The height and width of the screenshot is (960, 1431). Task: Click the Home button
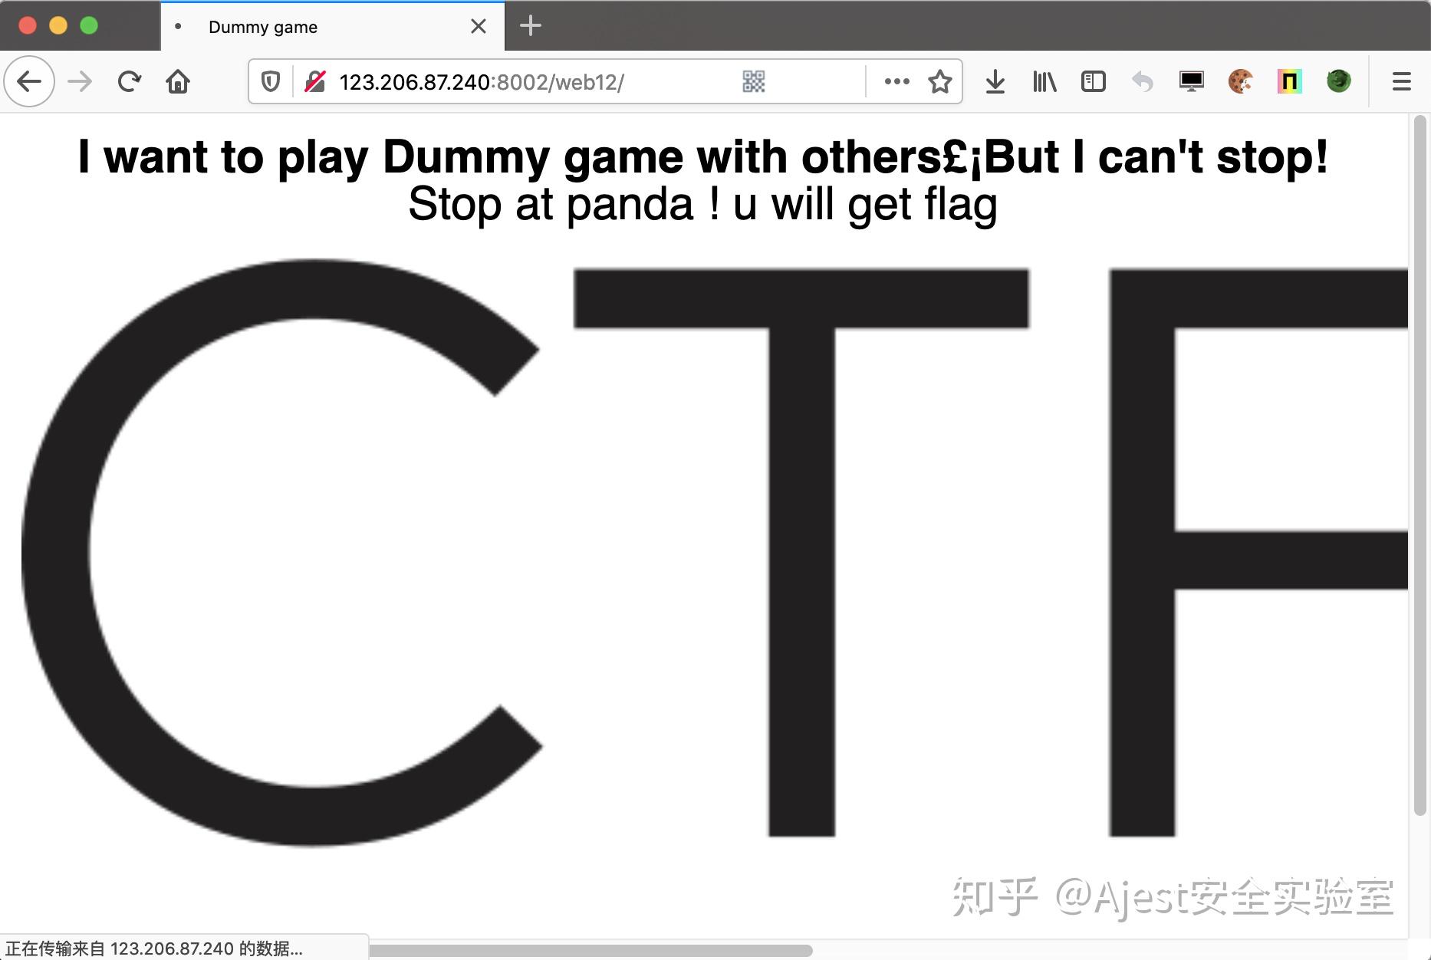click(177, 81)
